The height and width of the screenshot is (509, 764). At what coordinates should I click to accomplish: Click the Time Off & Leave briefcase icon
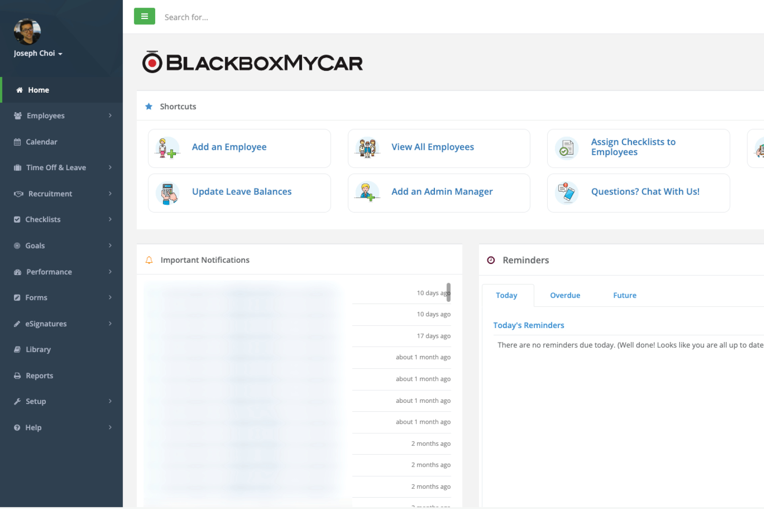(18, 168)
